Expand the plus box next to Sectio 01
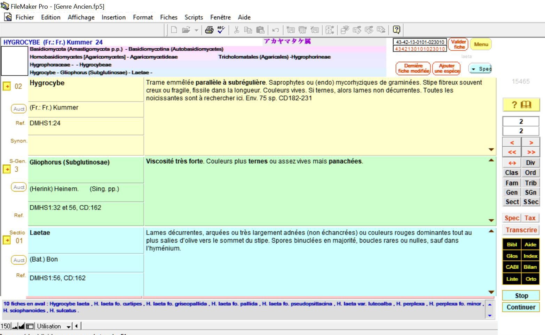Viewport: 545px width, 335px height. pyautogui.click(x=7, y=240)
